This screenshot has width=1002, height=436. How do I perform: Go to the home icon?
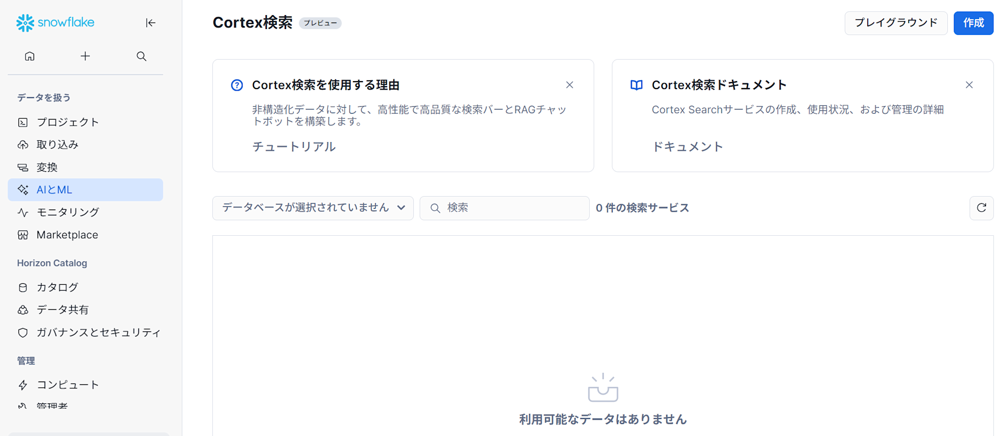tap(30, 56)
